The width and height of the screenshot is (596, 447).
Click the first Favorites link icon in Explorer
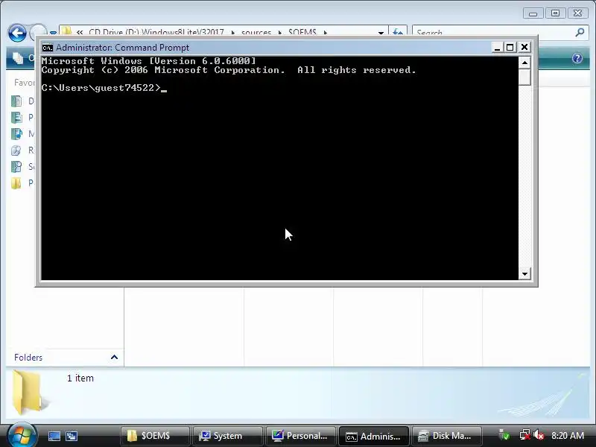(16, 101)
